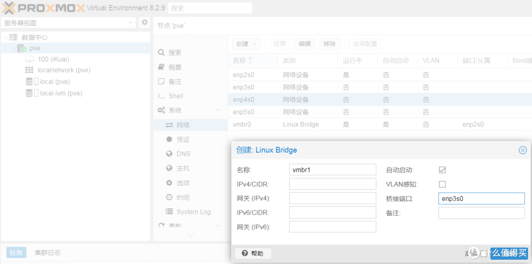The image size is (532, 264).
Task: Collapse the 系统 submenu arrow
Action: 218,110
